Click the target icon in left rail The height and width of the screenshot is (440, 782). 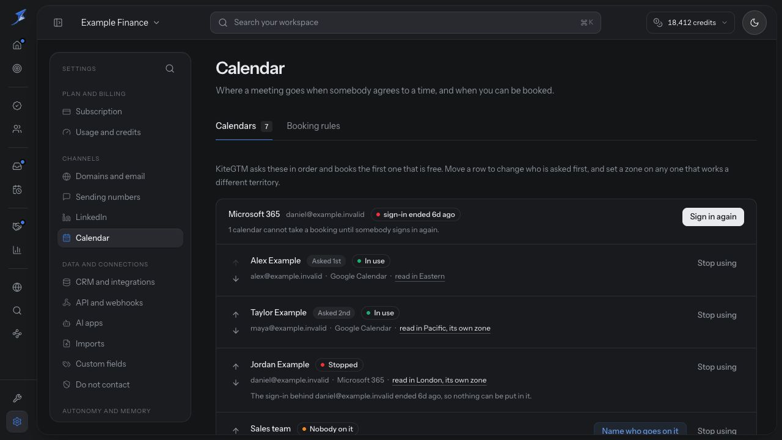pyautogui.click(x=17, y=68)
